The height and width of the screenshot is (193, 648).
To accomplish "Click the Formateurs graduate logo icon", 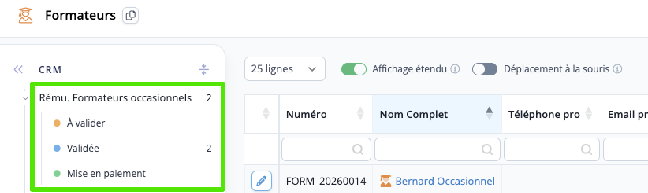I will pos(26,15).
